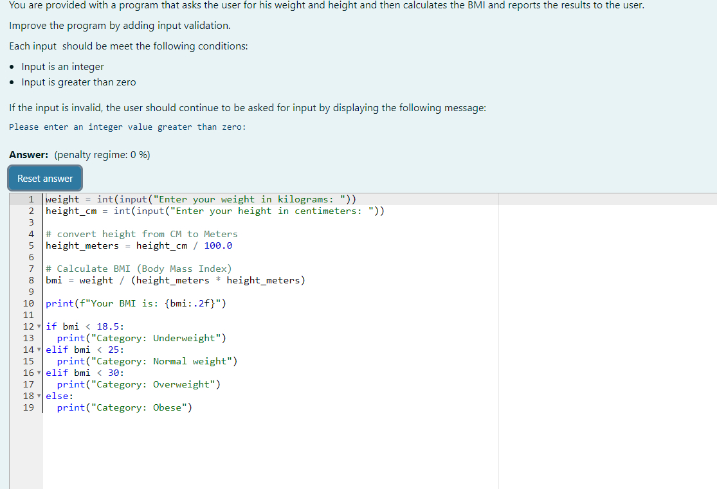Collapse the else block on line 18
Screen dimensions: 717x489
(38, 396)
